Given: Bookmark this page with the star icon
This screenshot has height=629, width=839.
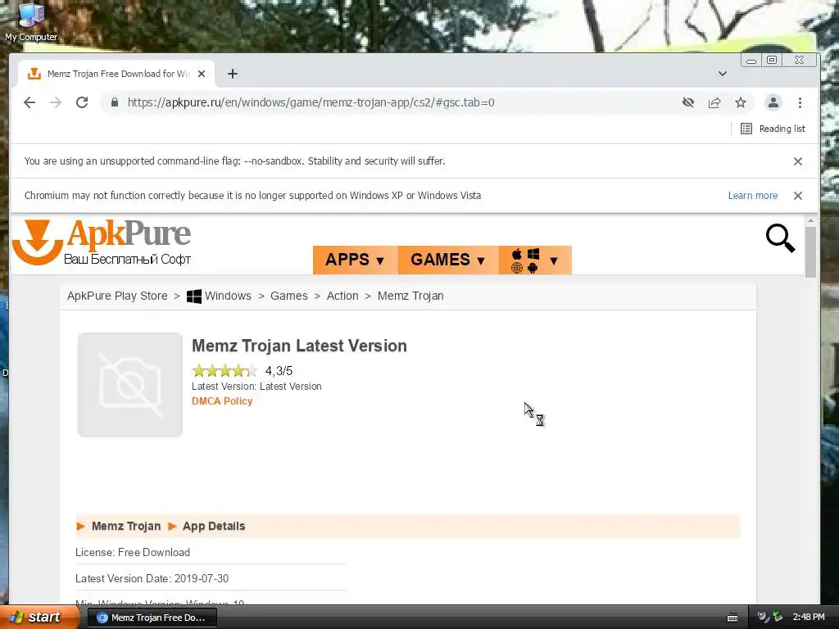Looking at the screenshot, I should 741,102.
